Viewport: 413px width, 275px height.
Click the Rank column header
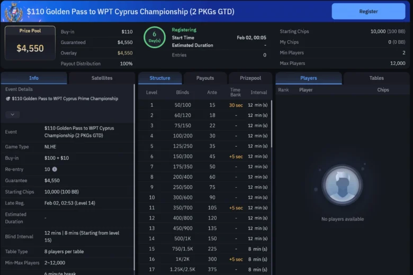[x=283, y=90]
